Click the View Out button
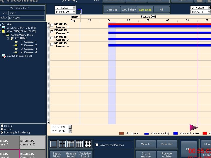Image resolution: width=211 pixels, height=158 pixels. pyautogui.click(x=167, y=144)
